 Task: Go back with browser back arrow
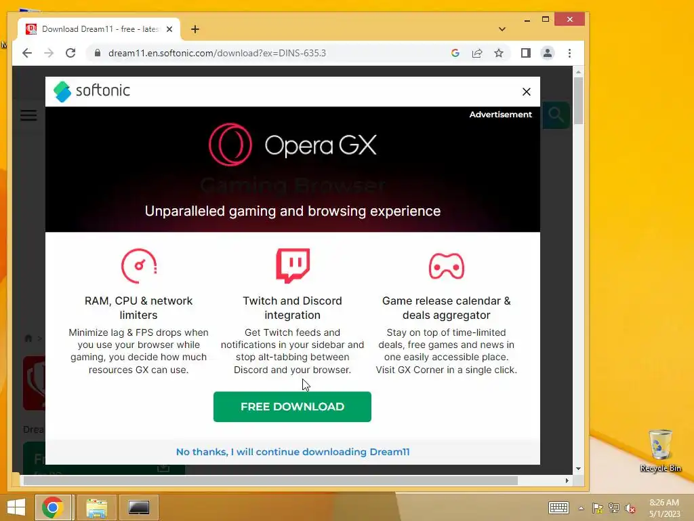(x=27, y=53)
